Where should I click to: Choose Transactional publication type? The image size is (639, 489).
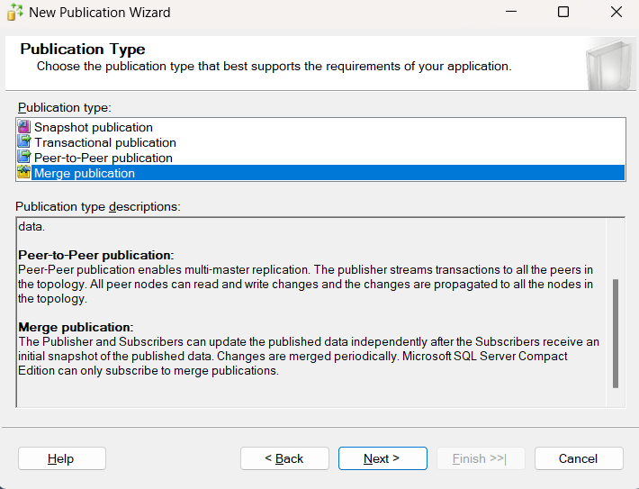(105, 142)
